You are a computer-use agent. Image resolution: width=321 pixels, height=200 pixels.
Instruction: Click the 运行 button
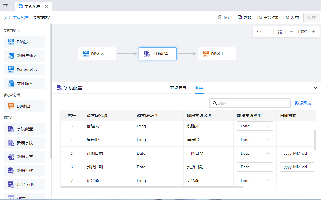(x=225, y=17)
